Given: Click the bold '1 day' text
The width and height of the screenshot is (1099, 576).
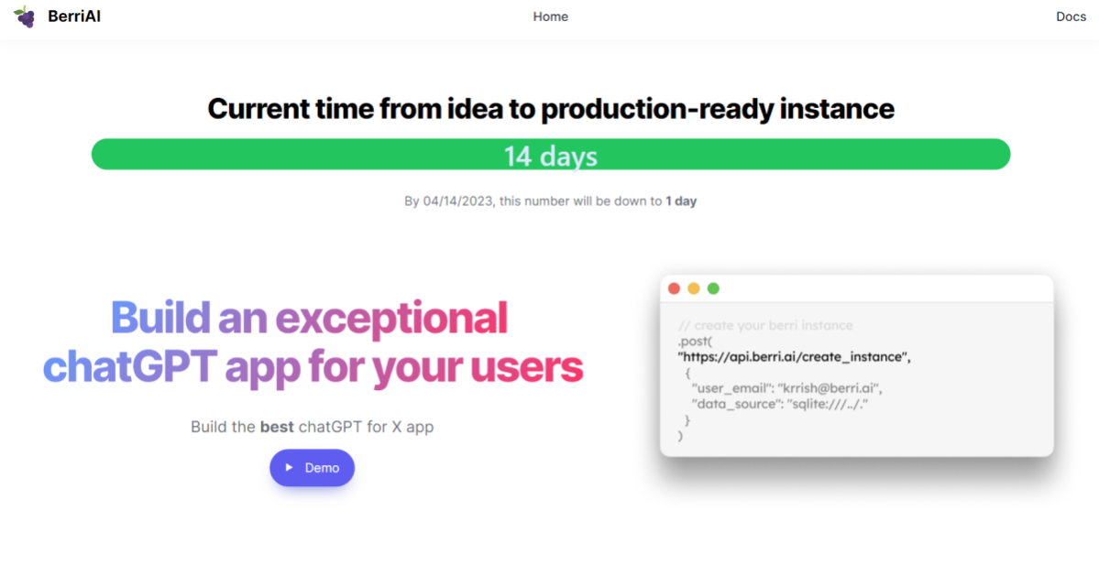Looking at the screenshot, I should pyautogui.click(x=681, y=201).
